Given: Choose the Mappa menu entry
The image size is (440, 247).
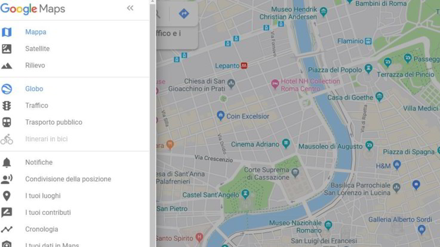Looking at the screenshot, I should [36, 32].
